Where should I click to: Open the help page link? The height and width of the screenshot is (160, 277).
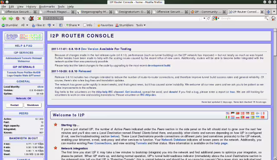click(221, 143)
